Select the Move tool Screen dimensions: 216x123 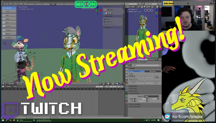9,15
